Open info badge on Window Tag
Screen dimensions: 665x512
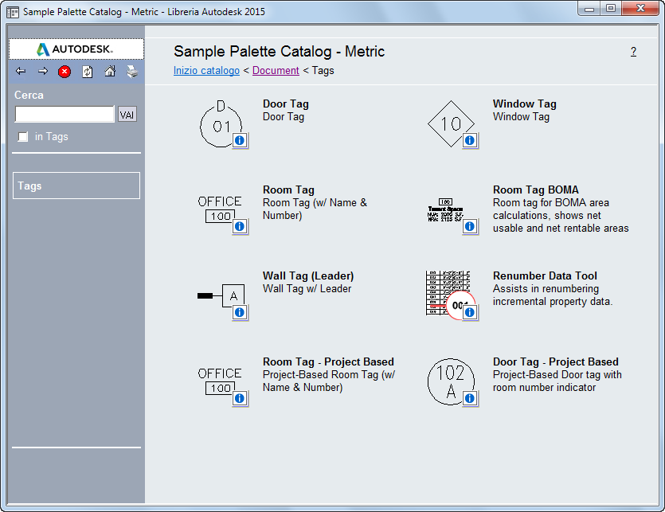click(470, 140)
